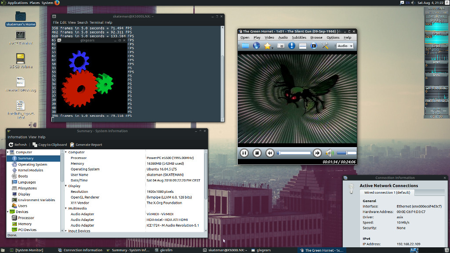Open the Video menu in media player
The image size is (450, 253).
click(269, 38)
